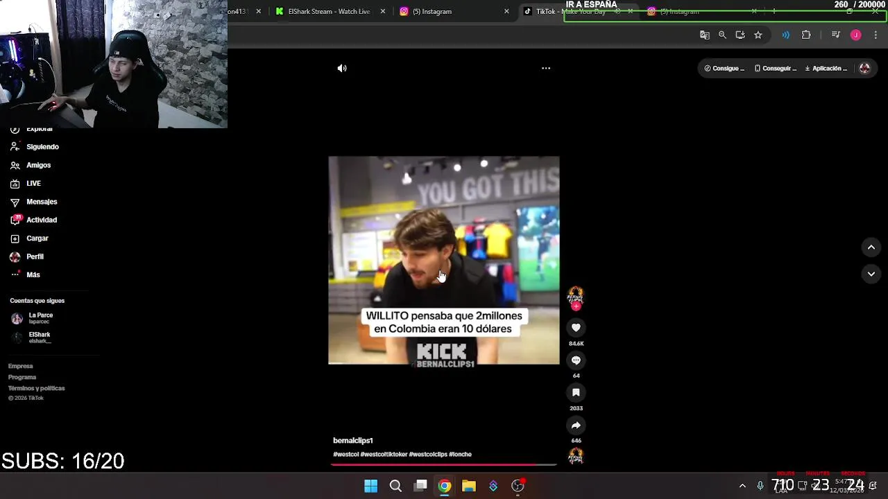Open the bernalclips1 username link
Viewport: 888px width, 499px height.
point(353,440)
